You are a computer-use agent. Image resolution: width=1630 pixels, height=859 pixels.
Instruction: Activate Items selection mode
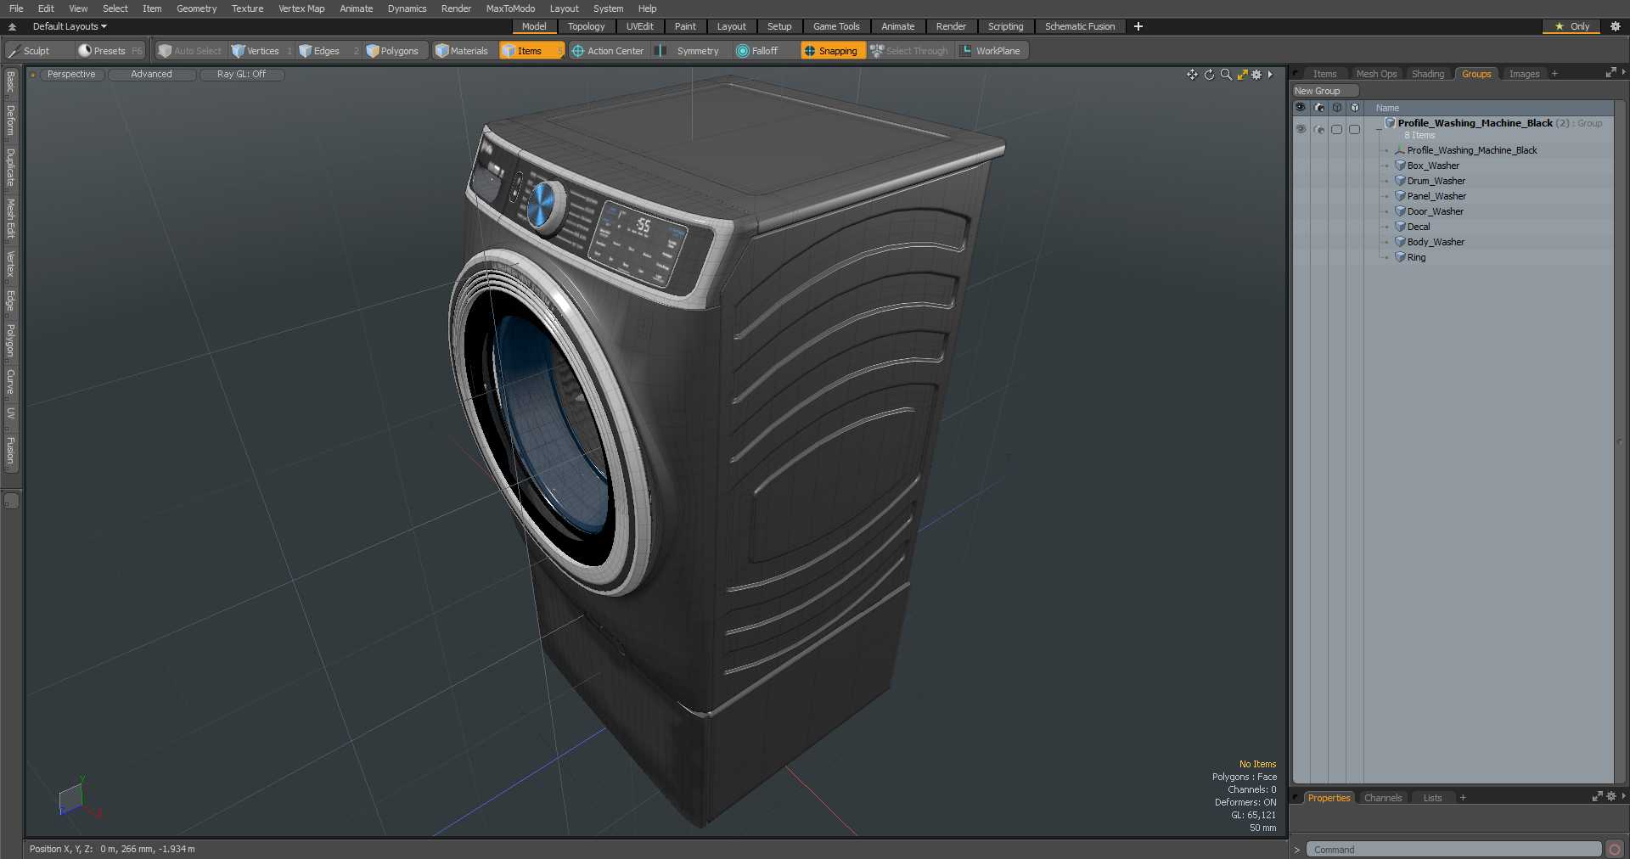pyautogui.click(x=531, y=51)
